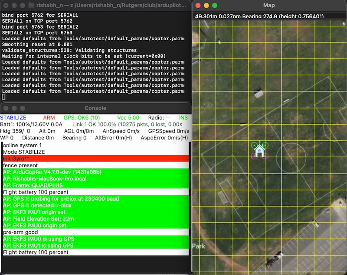Close the Map window with the red button
Image resolution: width=347 pixels, height=275 pixels.
click(198, 6)
